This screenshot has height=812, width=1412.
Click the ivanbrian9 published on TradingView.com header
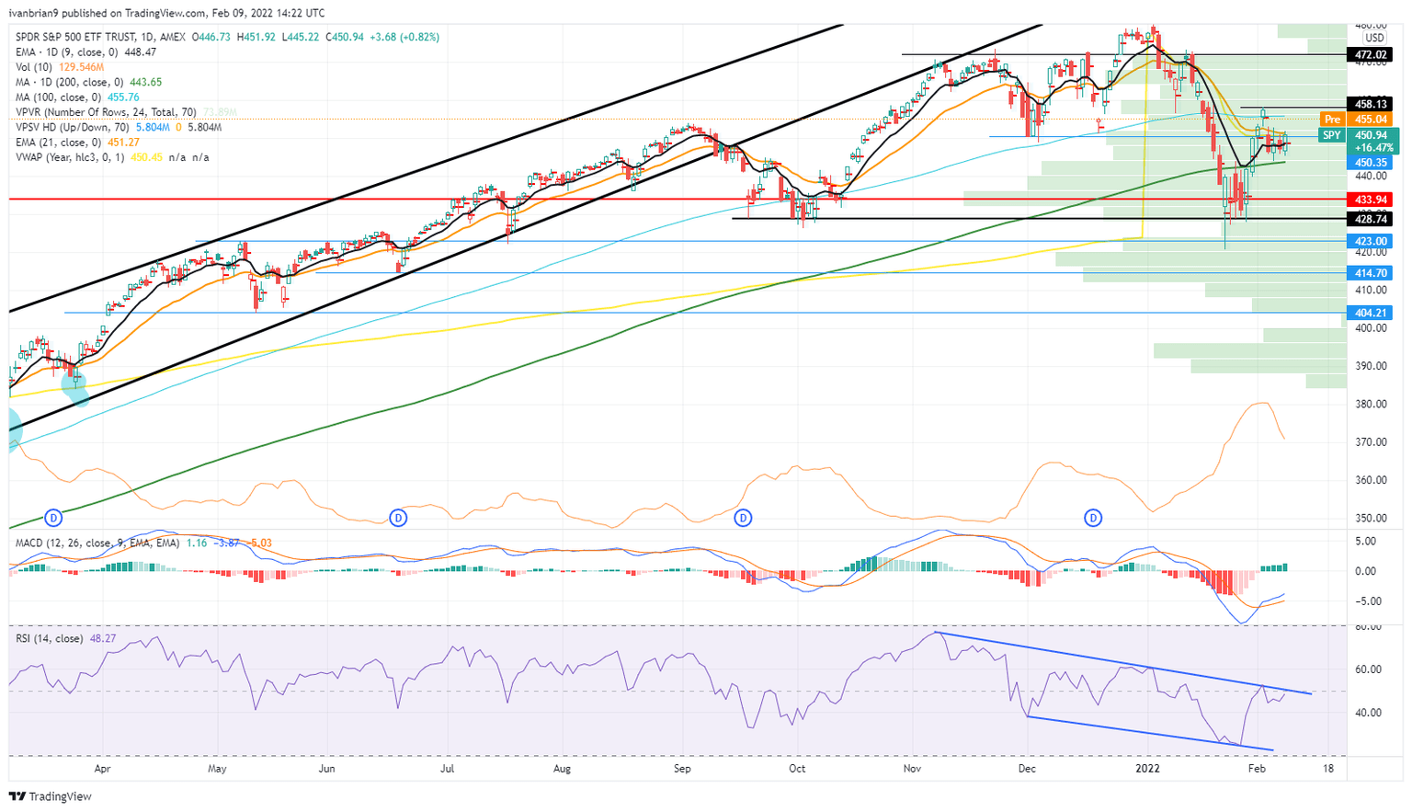click(x=166, y=13)
